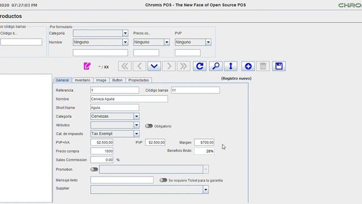Toggle the Promotion switch

(94, 169)
